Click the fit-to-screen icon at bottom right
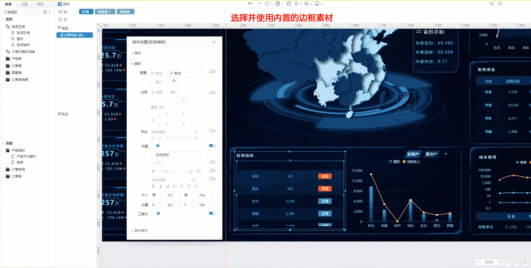Image resolution: width=531 pixels, height=268 pixels. click(517, 262)
